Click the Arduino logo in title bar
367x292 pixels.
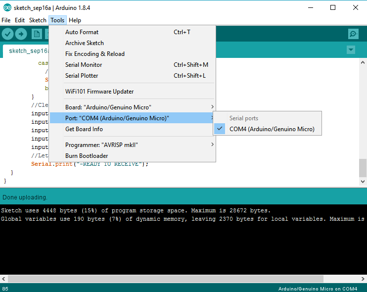point(7,8)
